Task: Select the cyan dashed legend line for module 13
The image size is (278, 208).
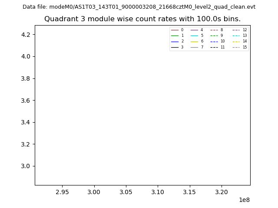Action: pos(236,36)
